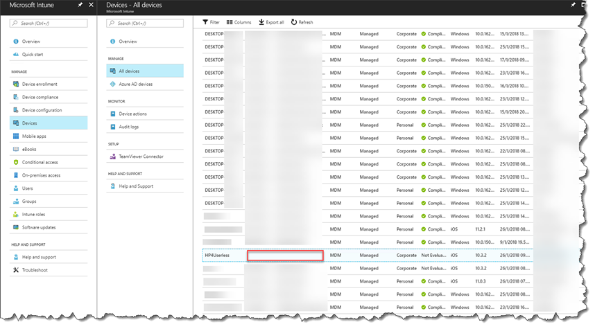The height and width of the screenshot is (329, 595).
Task: Click check-in date 9/1/2018 19.5... cell
Action: point(514,242)
